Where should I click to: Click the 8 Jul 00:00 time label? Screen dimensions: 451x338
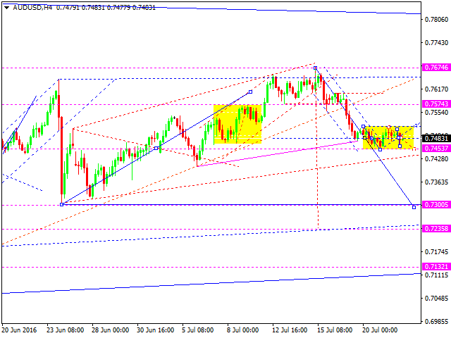coord(243,330)
